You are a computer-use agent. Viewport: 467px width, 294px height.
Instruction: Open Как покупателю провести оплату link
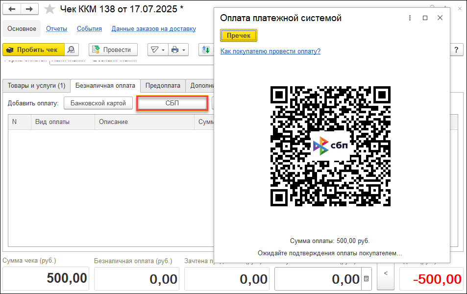point(270,51)
